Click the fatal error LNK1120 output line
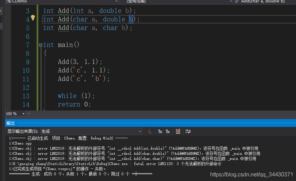This screenshot has width=296, height=181. pos(115,164)
